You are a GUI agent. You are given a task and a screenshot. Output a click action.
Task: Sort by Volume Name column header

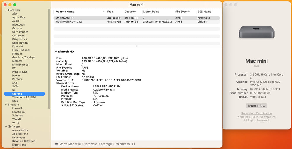(65, 12)
